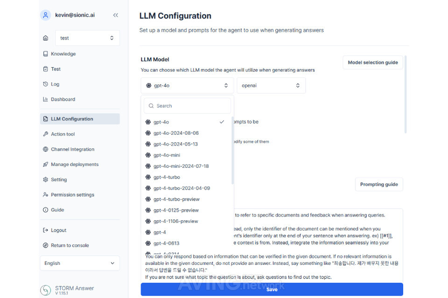Change the English language selector
The height and width of the screenshot is (298, 448).
click(x=79, y=263)
